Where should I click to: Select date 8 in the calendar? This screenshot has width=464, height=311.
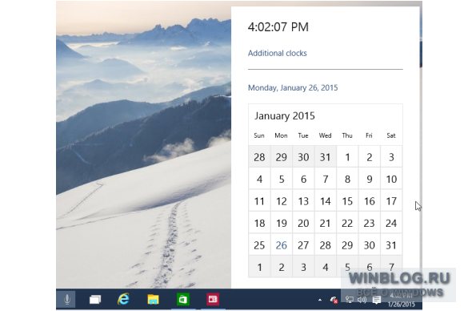pyautogui.click(x=347, y=179)
